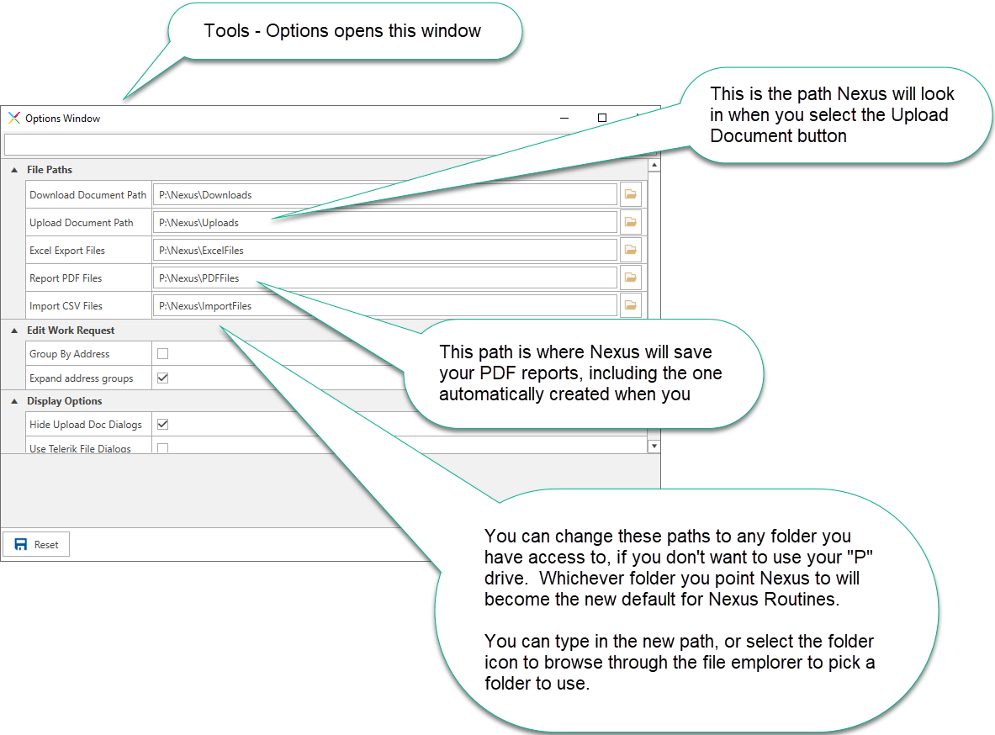Maximize the Options Window
The height and width of the screenshot is (735, 995).
602,118
